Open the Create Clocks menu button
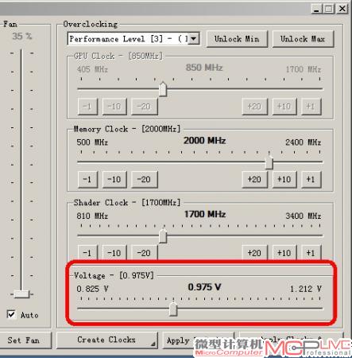 (106, 340)
